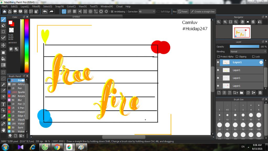Open the Blending mode Normal dropdown
The width and height of the screenshot is (268, 151).
click(x=248, y=51)
